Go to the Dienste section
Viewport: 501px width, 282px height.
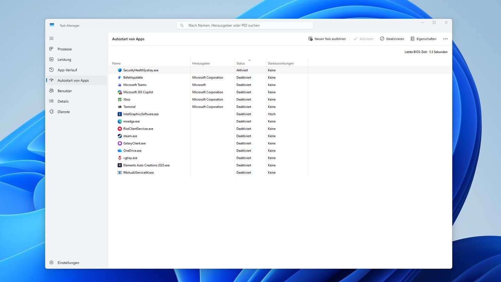tap(64, 112)
